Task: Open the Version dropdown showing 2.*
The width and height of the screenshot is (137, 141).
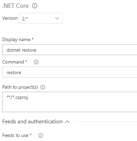Action: (x=41, y=18)
